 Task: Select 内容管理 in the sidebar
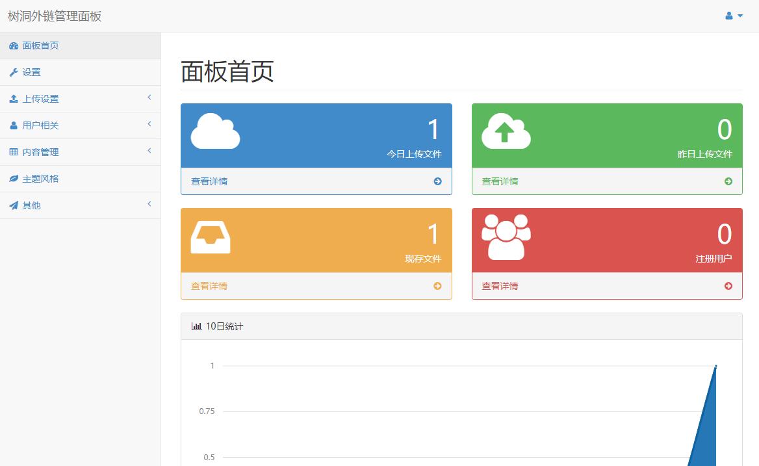(81, 153)
